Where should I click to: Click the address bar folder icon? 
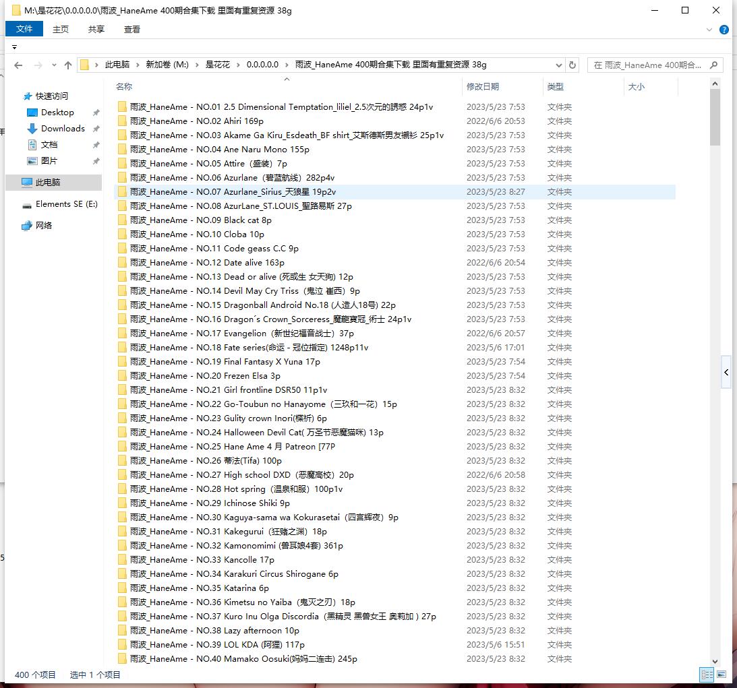click(x=84, y=65)
